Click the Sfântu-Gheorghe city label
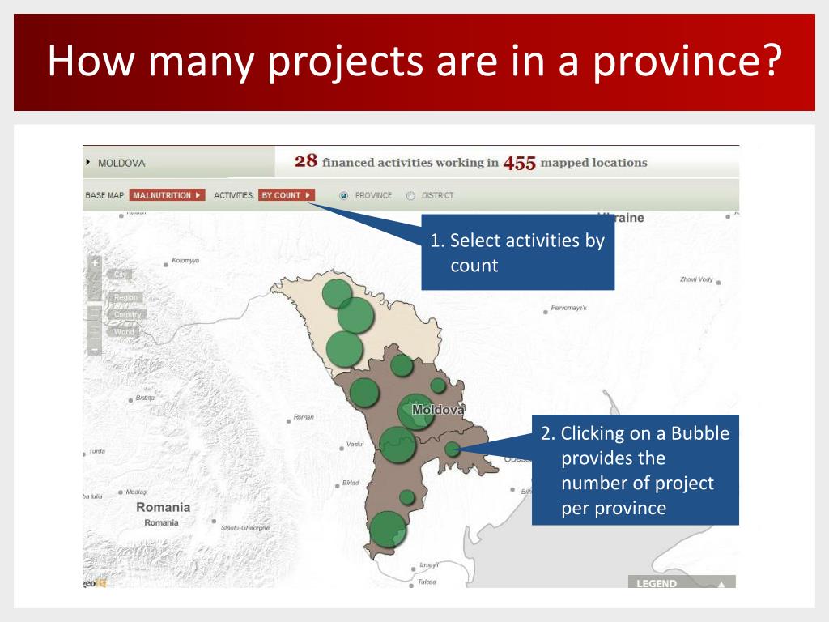 tap(244, 528)
